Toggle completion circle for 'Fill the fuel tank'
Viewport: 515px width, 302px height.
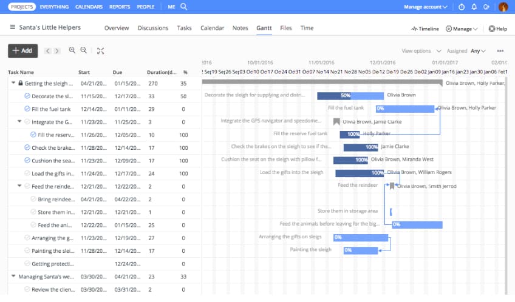(27, 109)
